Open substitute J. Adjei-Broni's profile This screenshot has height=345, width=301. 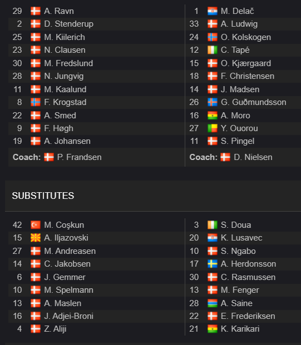(x=69, y=316)
